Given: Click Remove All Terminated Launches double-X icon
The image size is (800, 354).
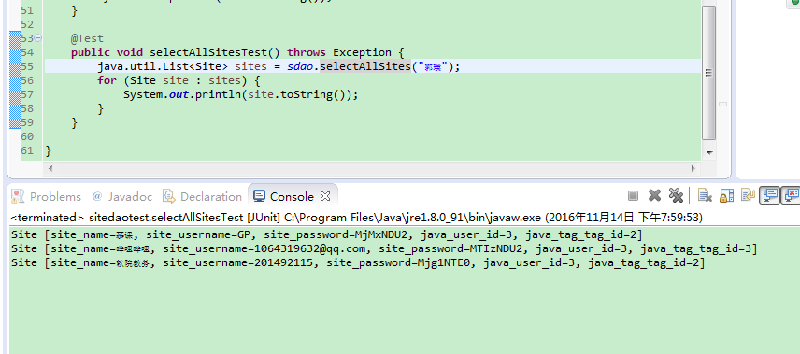Looking at the screenshot, I should coord(676,195).
